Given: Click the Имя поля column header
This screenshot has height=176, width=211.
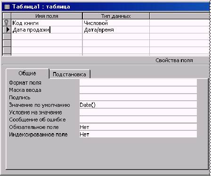Looking at the screenshot, I should tap(47, 16).
